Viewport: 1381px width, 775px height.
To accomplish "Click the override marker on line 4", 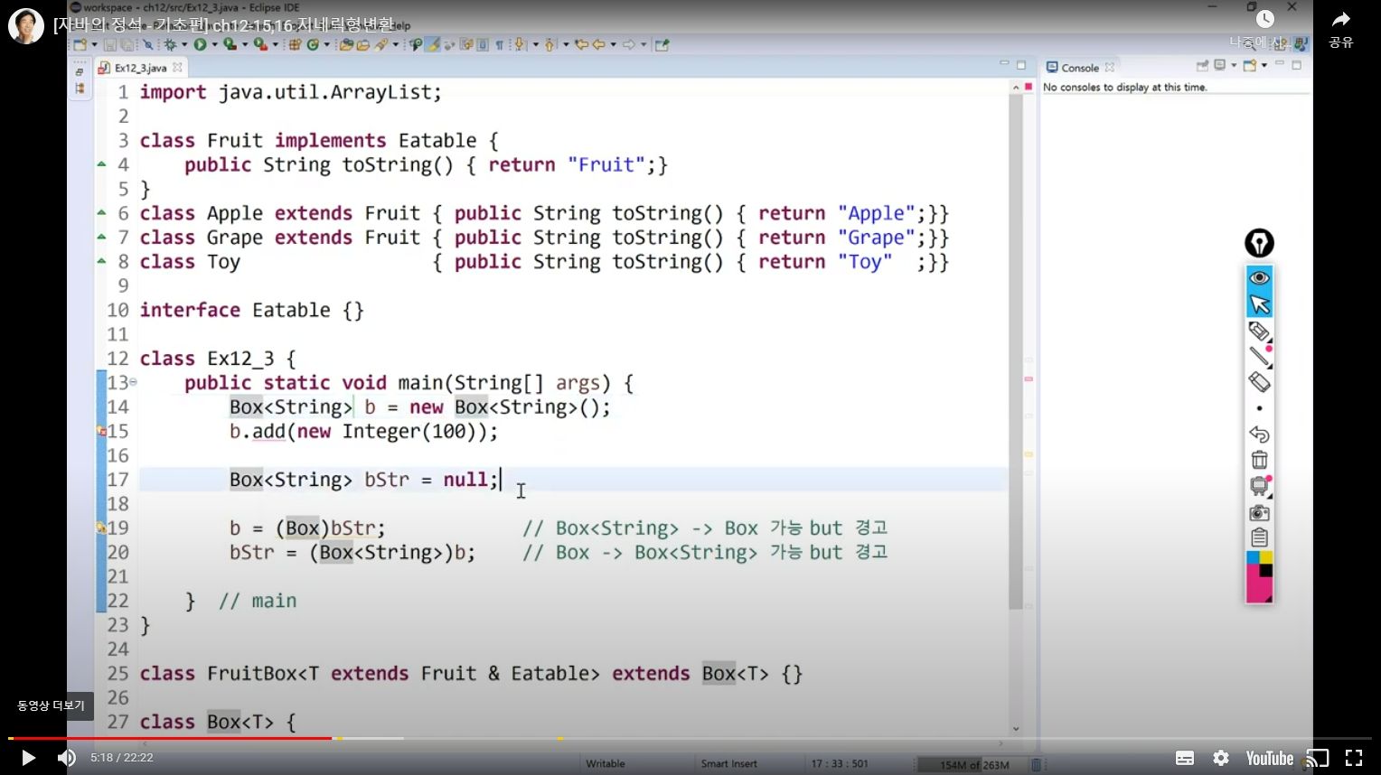I will (101, 164).
